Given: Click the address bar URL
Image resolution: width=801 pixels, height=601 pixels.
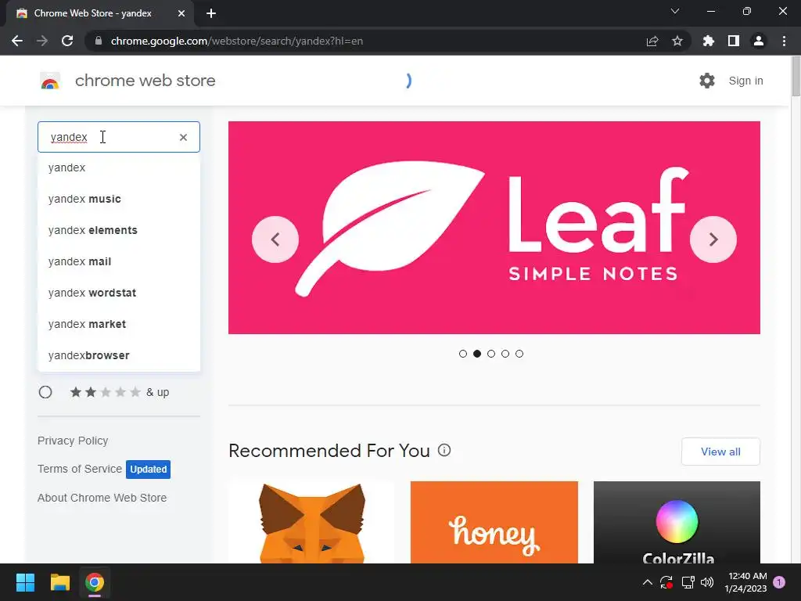Looking at the screenshot, I should click(x=236, y=41).
